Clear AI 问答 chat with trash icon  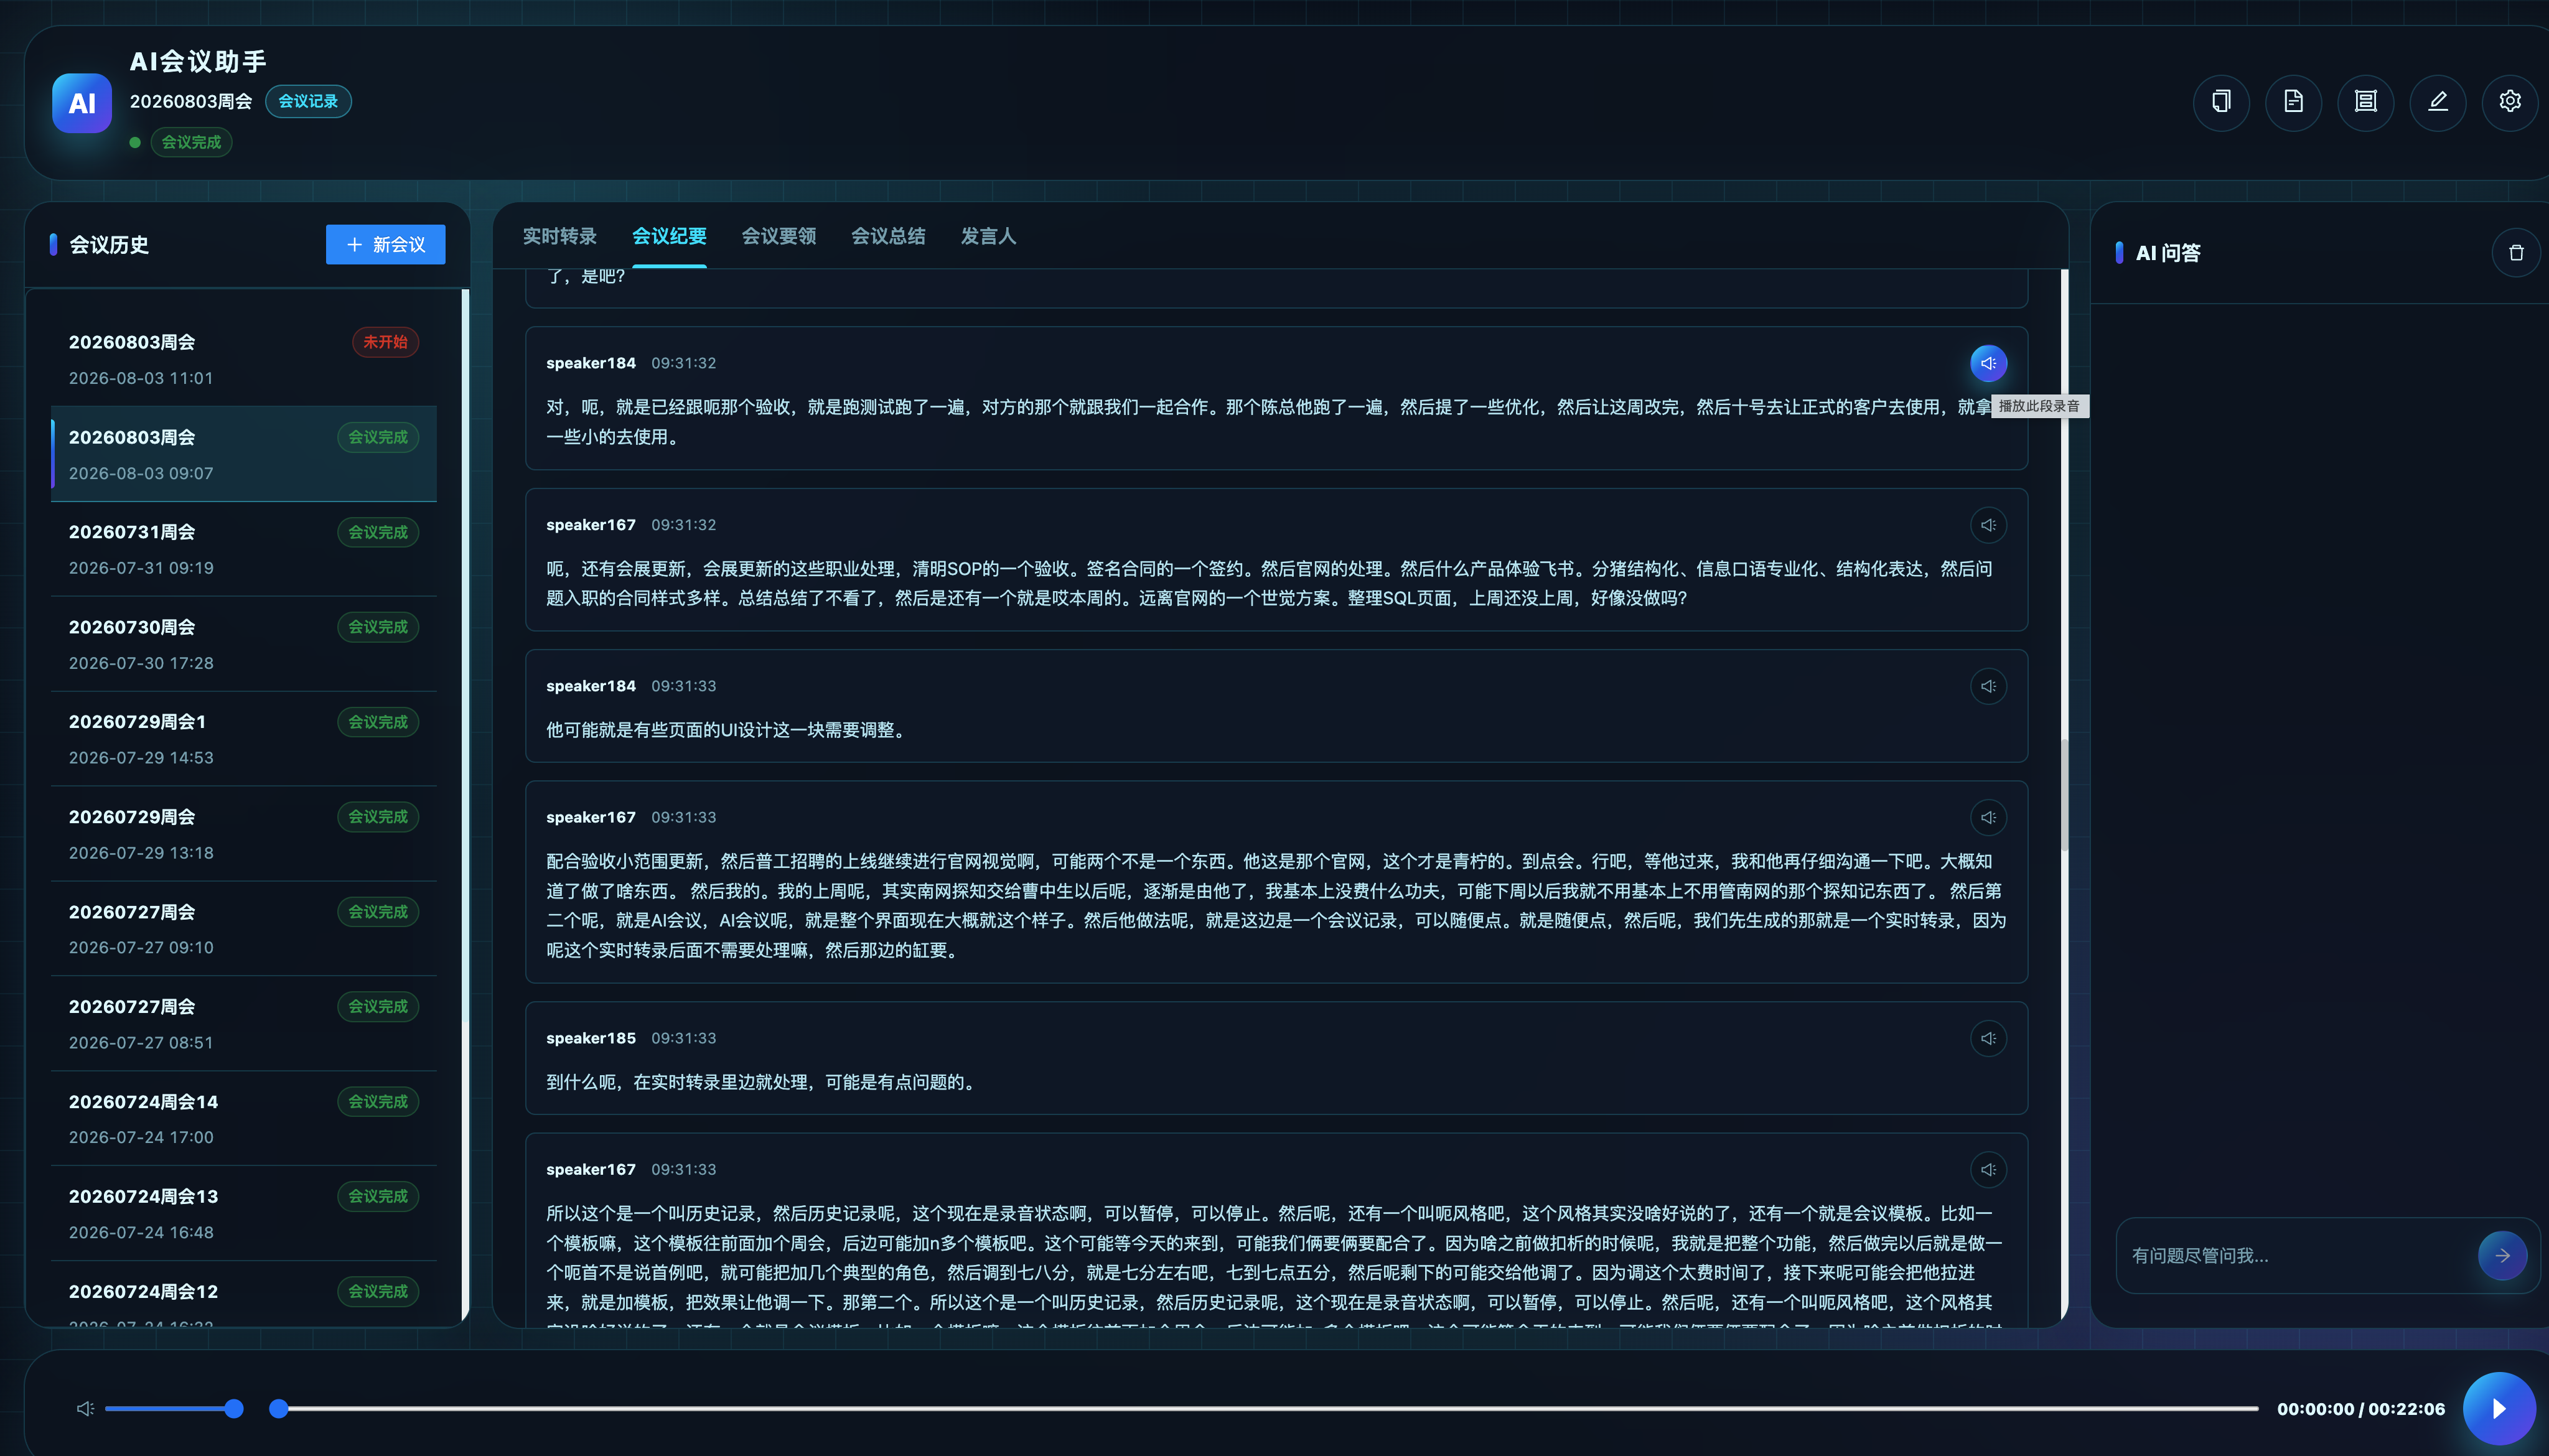point(2516,253)
